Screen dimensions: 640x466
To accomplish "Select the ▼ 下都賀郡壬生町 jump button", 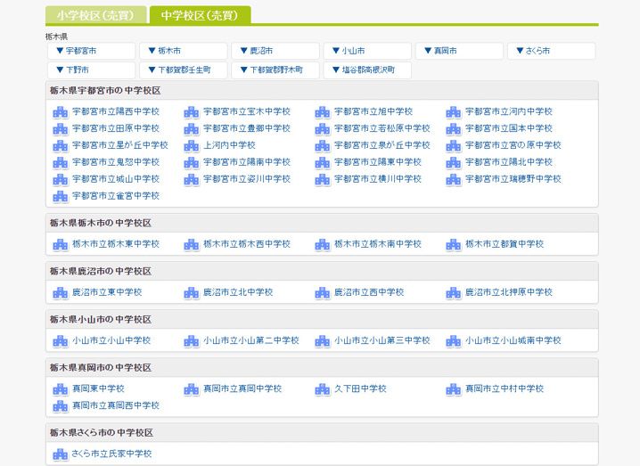I will (x=184, y=69).
